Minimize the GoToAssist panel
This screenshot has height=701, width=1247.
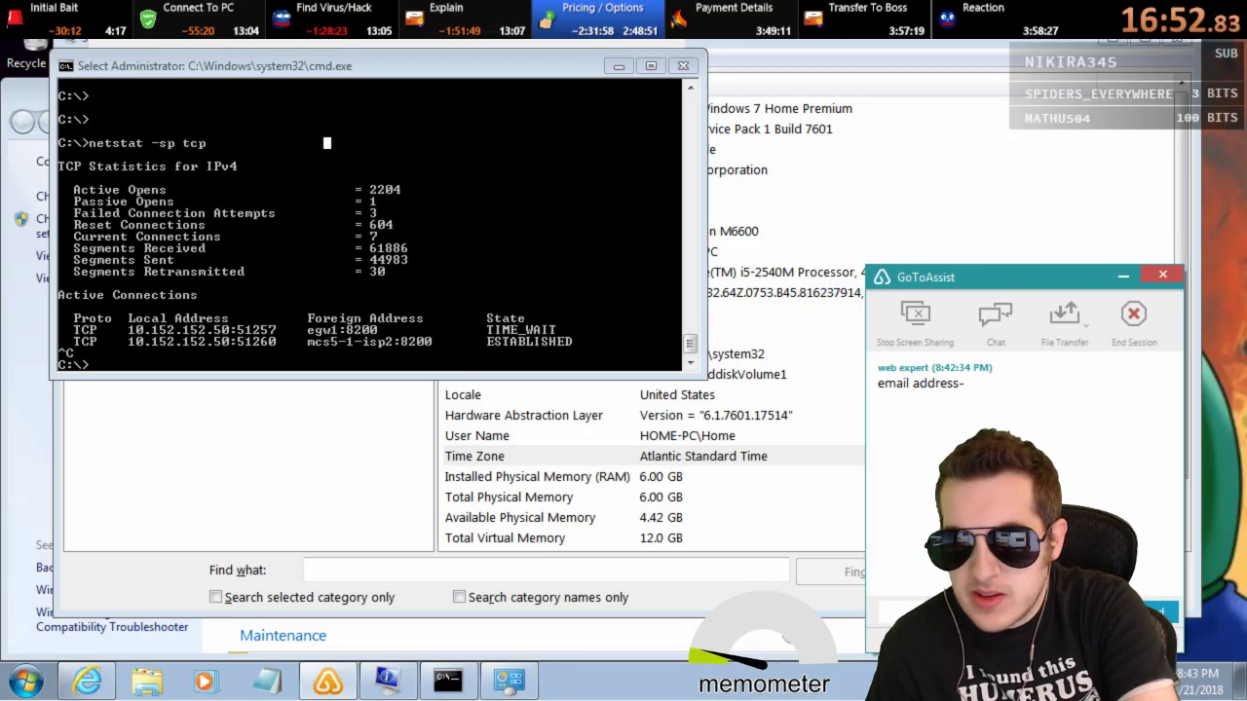[x=1123, y=277]
